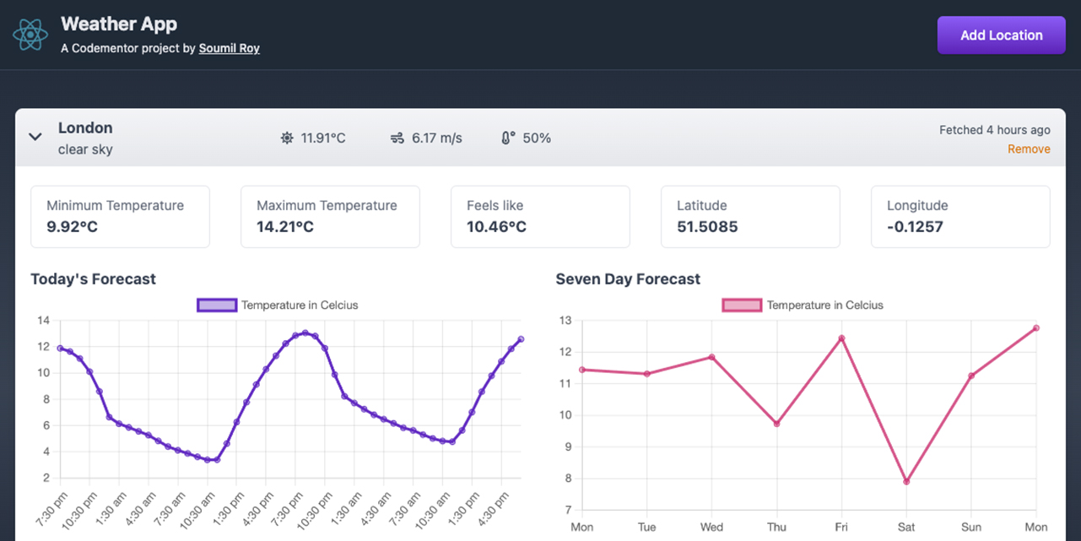Click the Latitude card showing 51.5085
The height and width of the screenshot is (541, 1081).
click(750, 216)
